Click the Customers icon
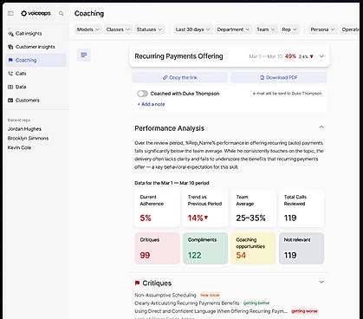 point(10,100)
